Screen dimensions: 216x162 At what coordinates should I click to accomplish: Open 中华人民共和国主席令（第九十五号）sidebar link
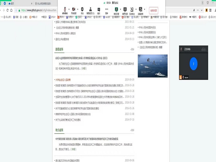point(153,37)
